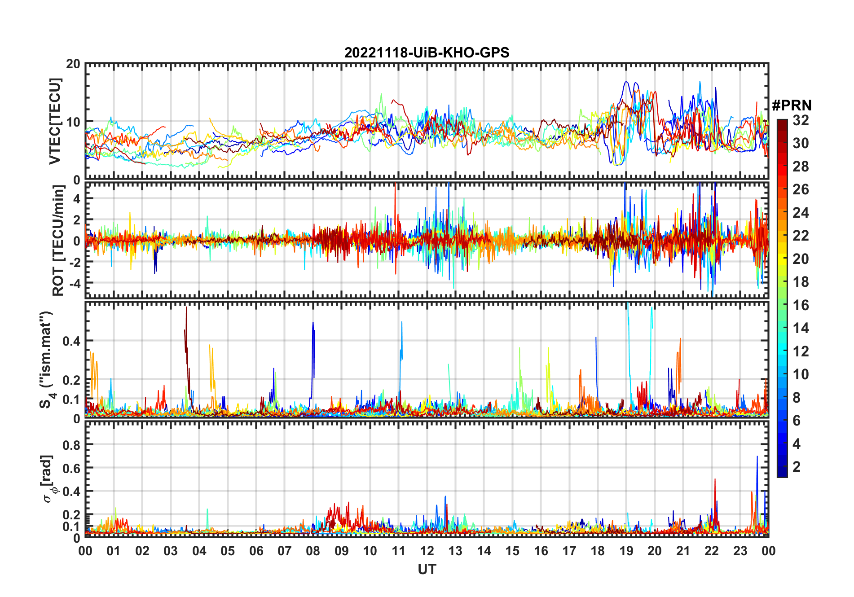The width and height of the screenshot is (854, 597).
Task: Click colorbar tick label 18
Action: [x=801, y=281]
